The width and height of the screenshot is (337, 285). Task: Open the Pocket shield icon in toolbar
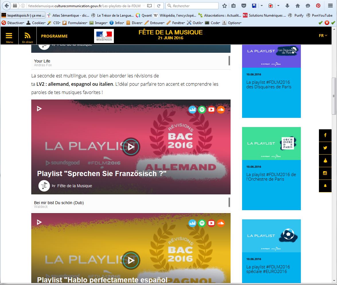click(x=244, y=6)
